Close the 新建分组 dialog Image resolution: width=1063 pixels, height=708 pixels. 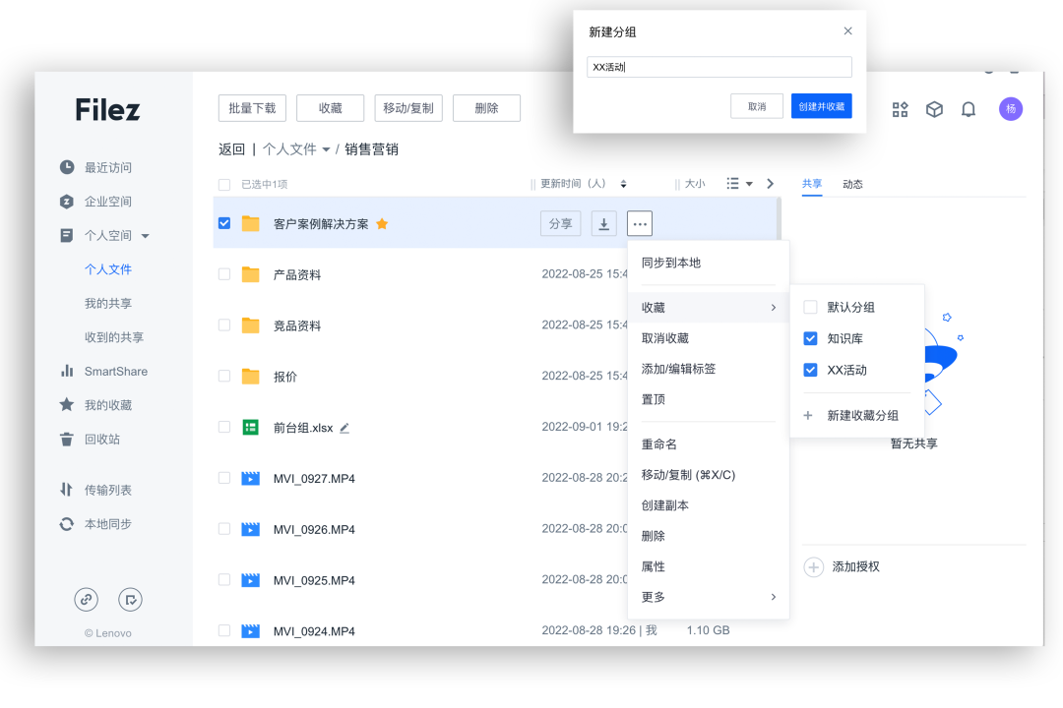tap(847, 31)
